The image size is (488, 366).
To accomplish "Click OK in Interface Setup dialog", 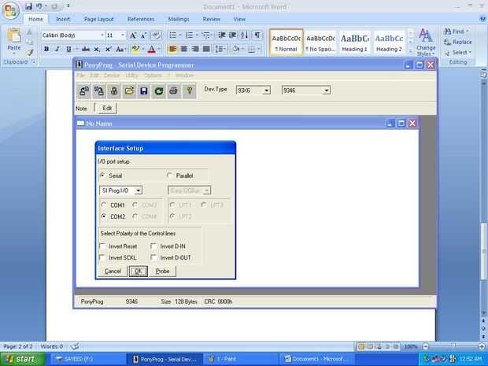I will 139,271.
